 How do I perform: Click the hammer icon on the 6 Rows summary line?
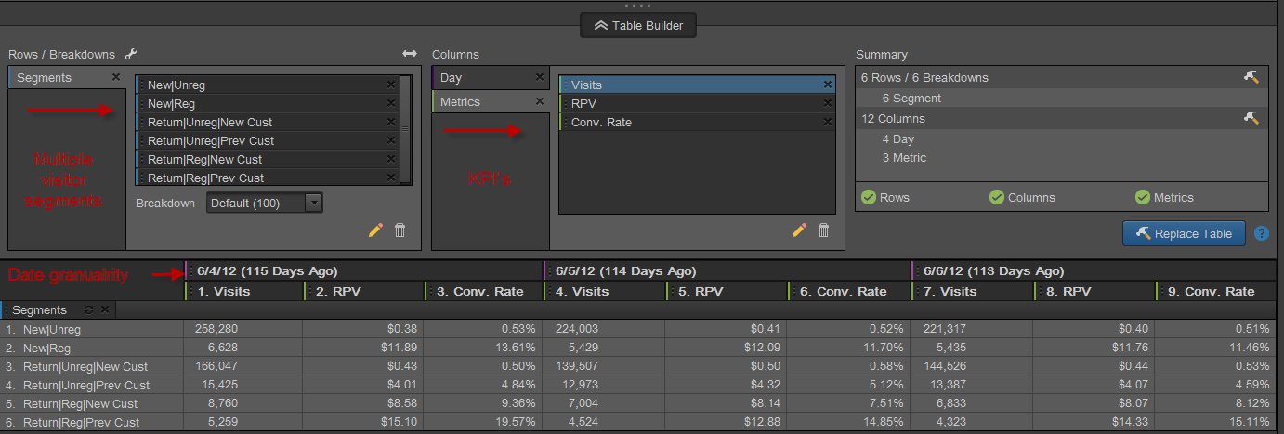(x=1251, y=78)
